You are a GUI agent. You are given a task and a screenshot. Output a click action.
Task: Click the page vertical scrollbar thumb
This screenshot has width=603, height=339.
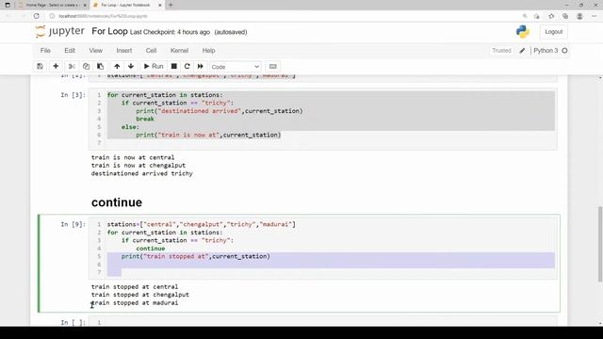[600, 245]
